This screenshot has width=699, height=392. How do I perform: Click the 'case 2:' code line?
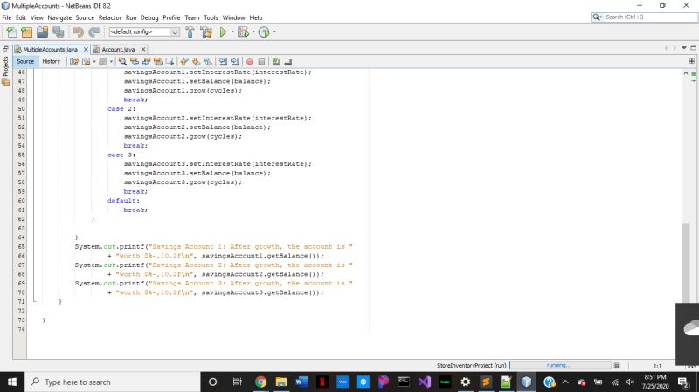pyautogui.click(x=121, y=108)
